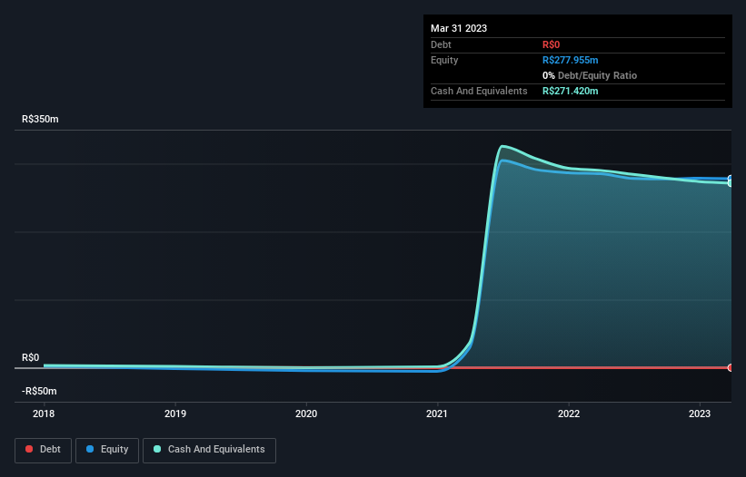Click the 0% Debt/Equity Ratio text
Screen dimensions: 746x477
(x=590, y=75)
